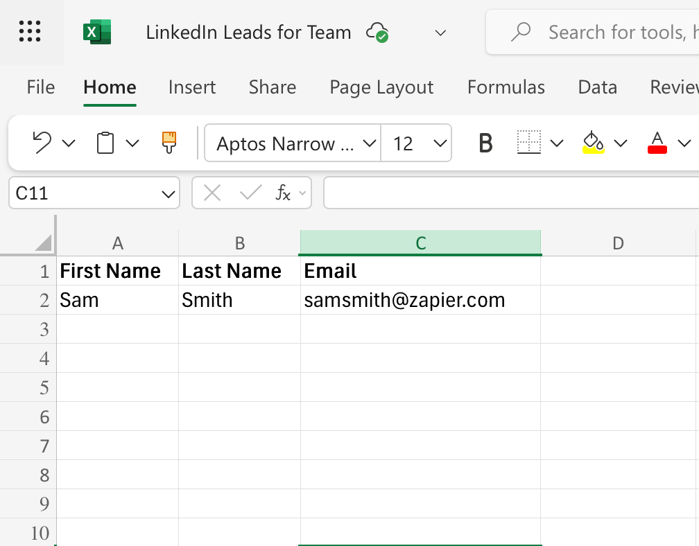Open the Undo history dropdown
The width and height of the screenshot is (699, 546).
pos(69,143)
